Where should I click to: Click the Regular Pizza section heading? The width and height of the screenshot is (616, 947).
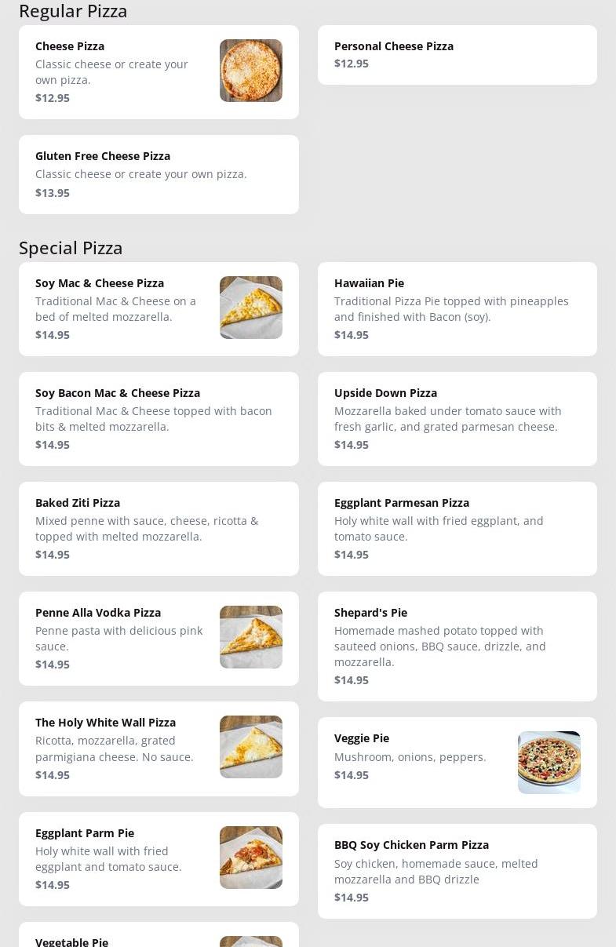73,11
